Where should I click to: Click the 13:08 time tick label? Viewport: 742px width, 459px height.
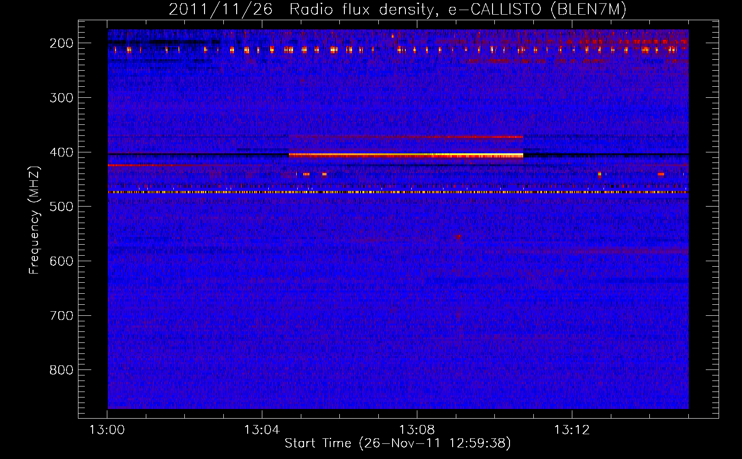coord(417,430)
